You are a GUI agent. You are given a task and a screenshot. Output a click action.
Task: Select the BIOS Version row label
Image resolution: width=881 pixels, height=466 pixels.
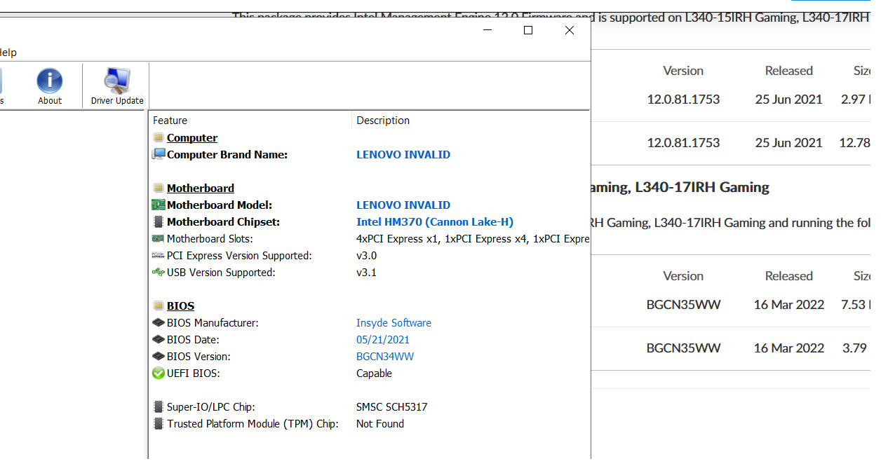(x=199, y=357)
